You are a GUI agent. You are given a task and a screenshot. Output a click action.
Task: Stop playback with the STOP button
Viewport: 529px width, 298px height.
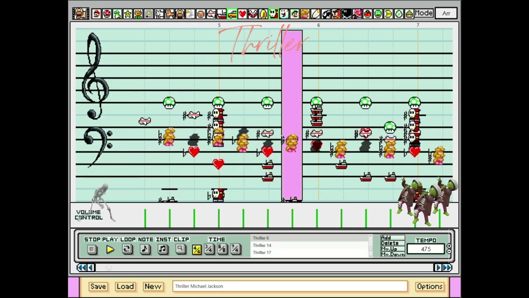92,249
